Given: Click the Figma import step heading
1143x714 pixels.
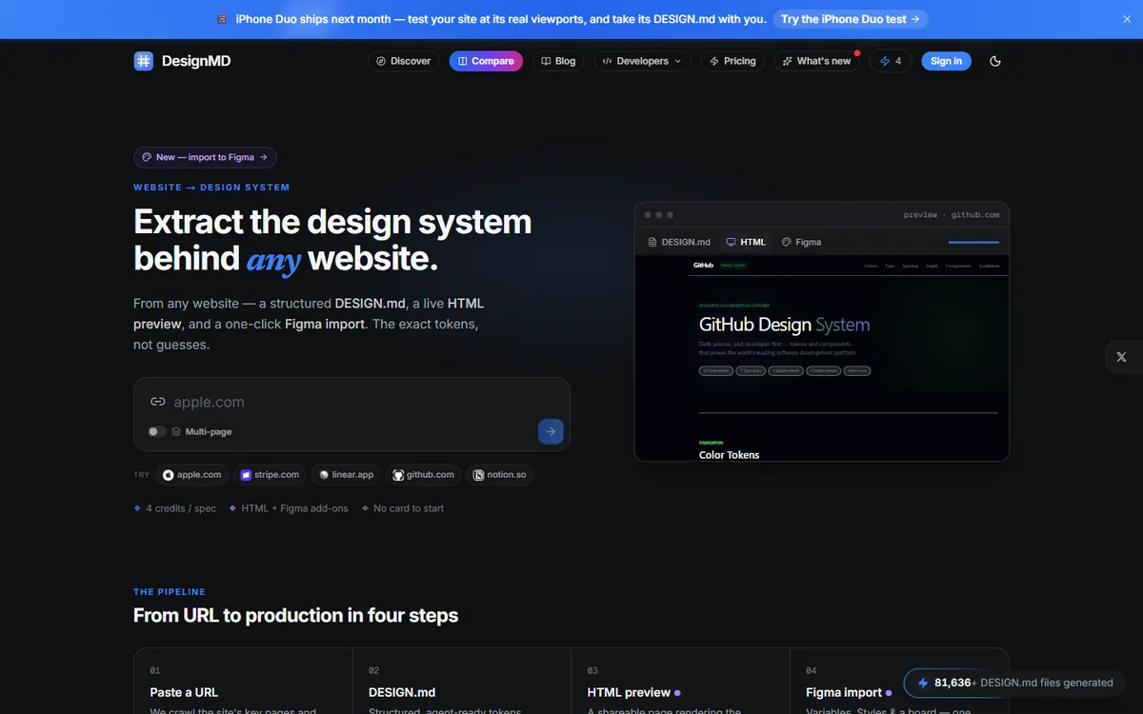Looking at the screenshot, I should [844, 692].
